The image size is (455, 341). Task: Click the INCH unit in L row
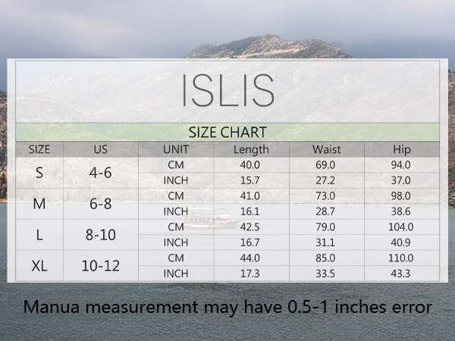click(176, 242)
